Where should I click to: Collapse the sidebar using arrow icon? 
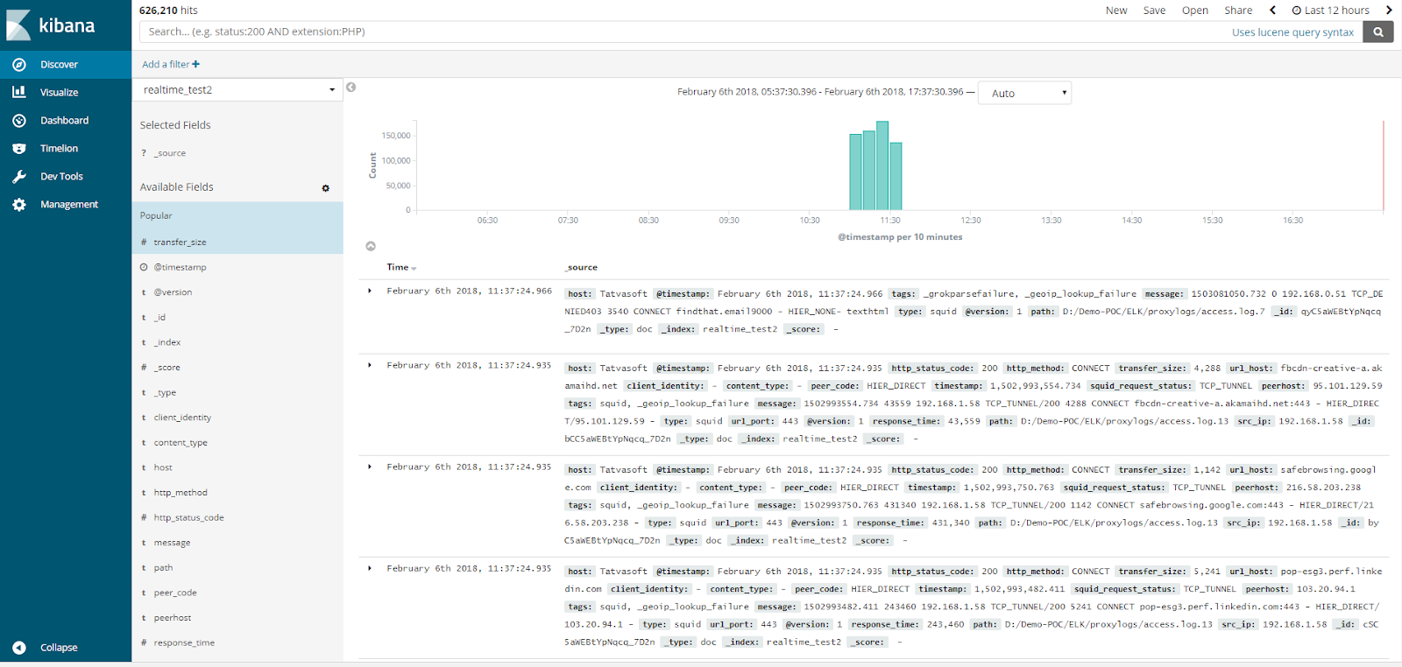coord(19,648)
